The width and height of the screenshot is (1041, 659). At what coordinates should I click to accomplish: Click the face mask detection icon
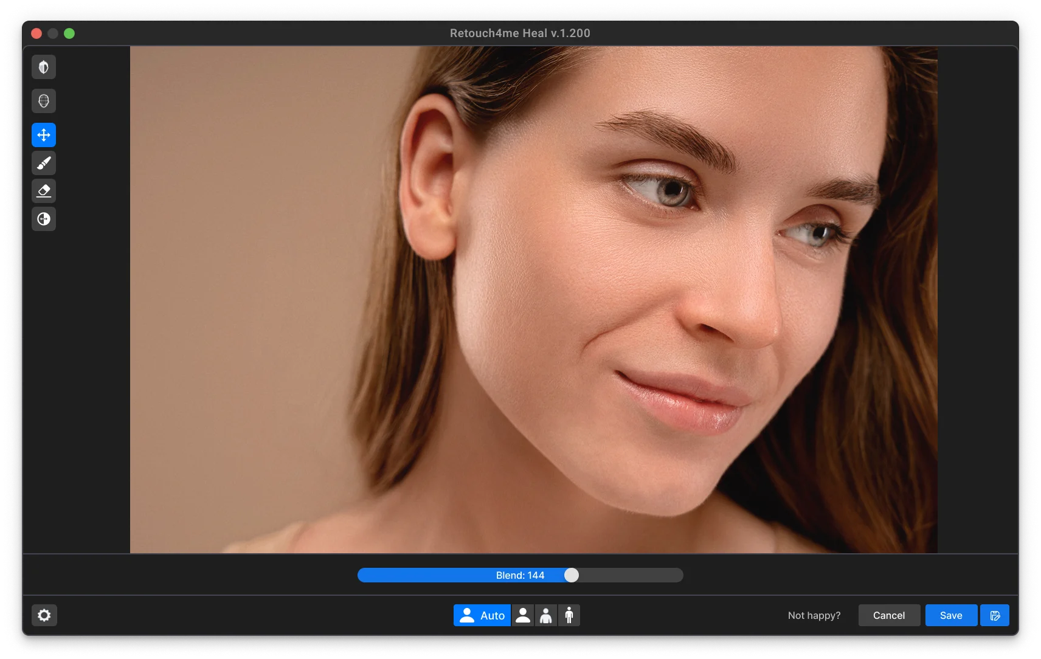(x=43, y=101)
